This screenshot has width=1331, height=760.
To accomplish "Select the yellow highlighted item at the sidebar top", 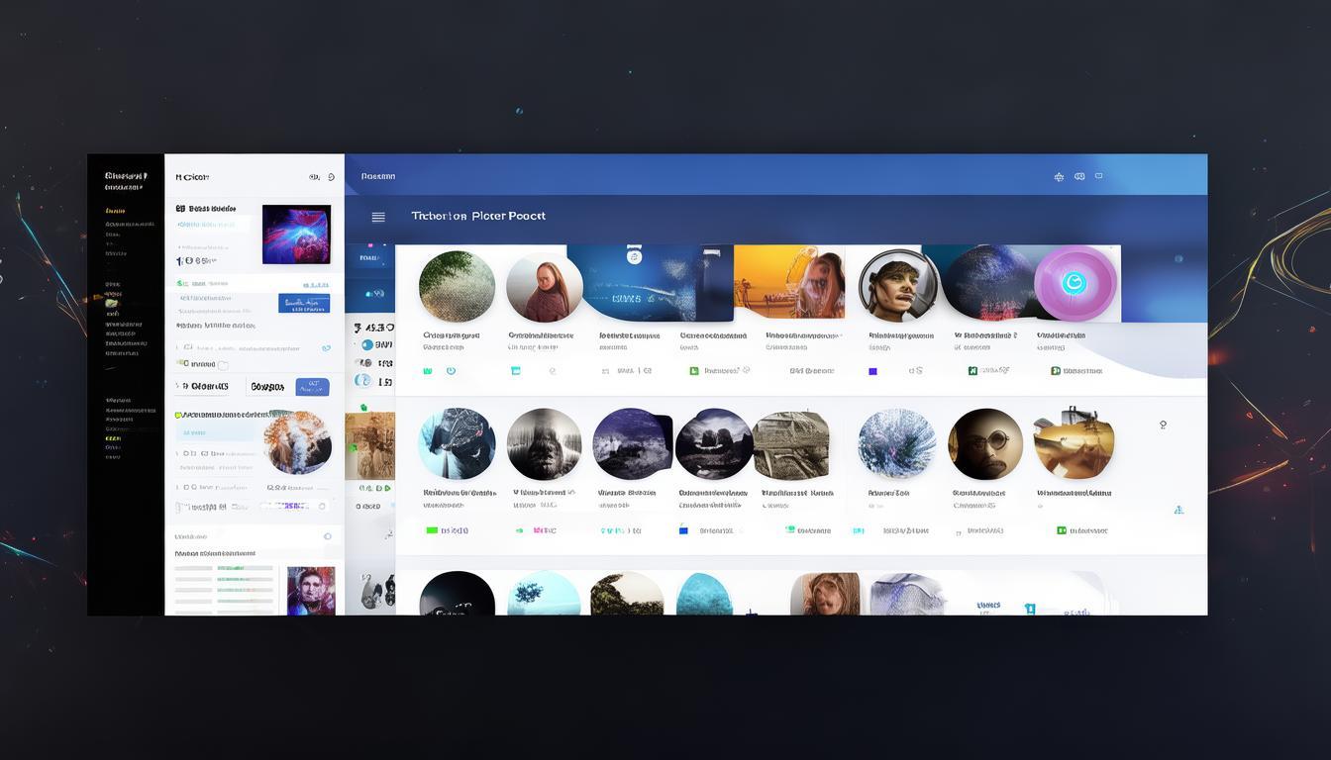I will (x=115, y=211).
